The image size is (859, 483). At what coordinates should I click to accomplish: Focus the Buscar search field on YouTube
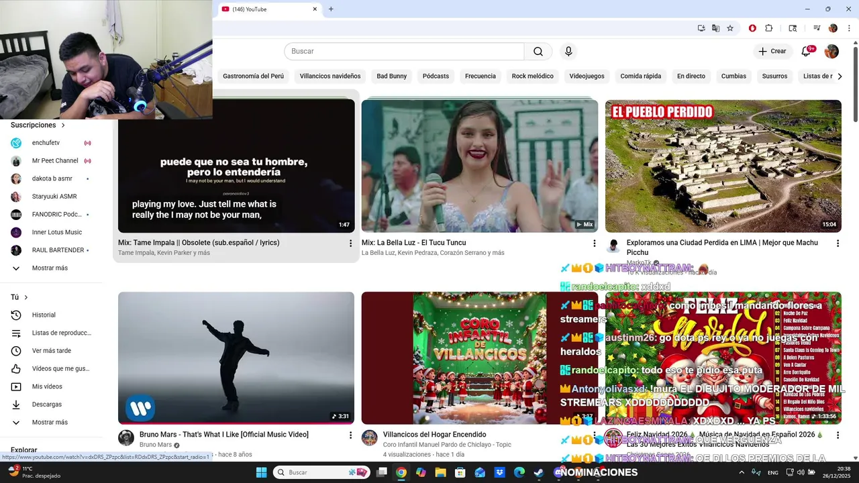(x=404, y=52)
